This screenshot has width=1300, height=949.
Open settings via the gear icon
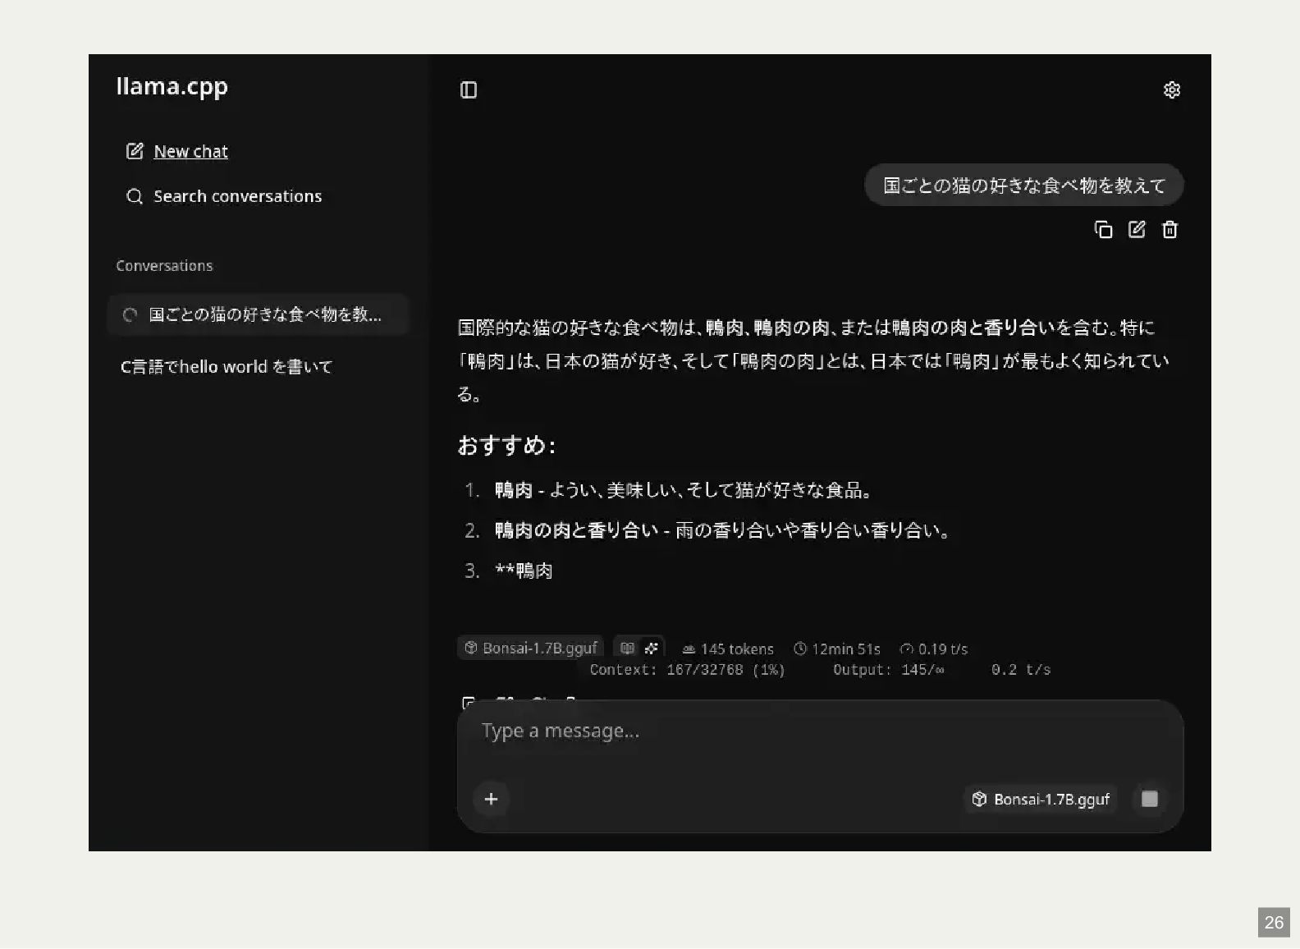[1172, 89]
